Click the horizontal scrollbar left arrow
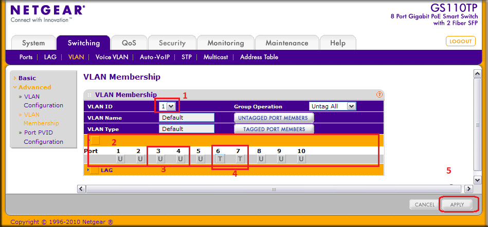 pos(81,189)
